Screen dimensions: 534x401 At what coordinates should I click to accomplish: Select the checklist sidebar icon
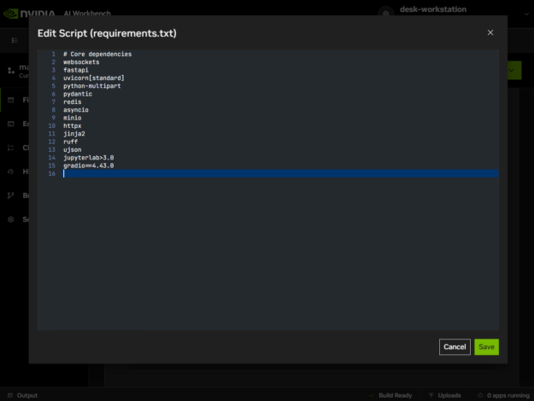tap(11, 148)
